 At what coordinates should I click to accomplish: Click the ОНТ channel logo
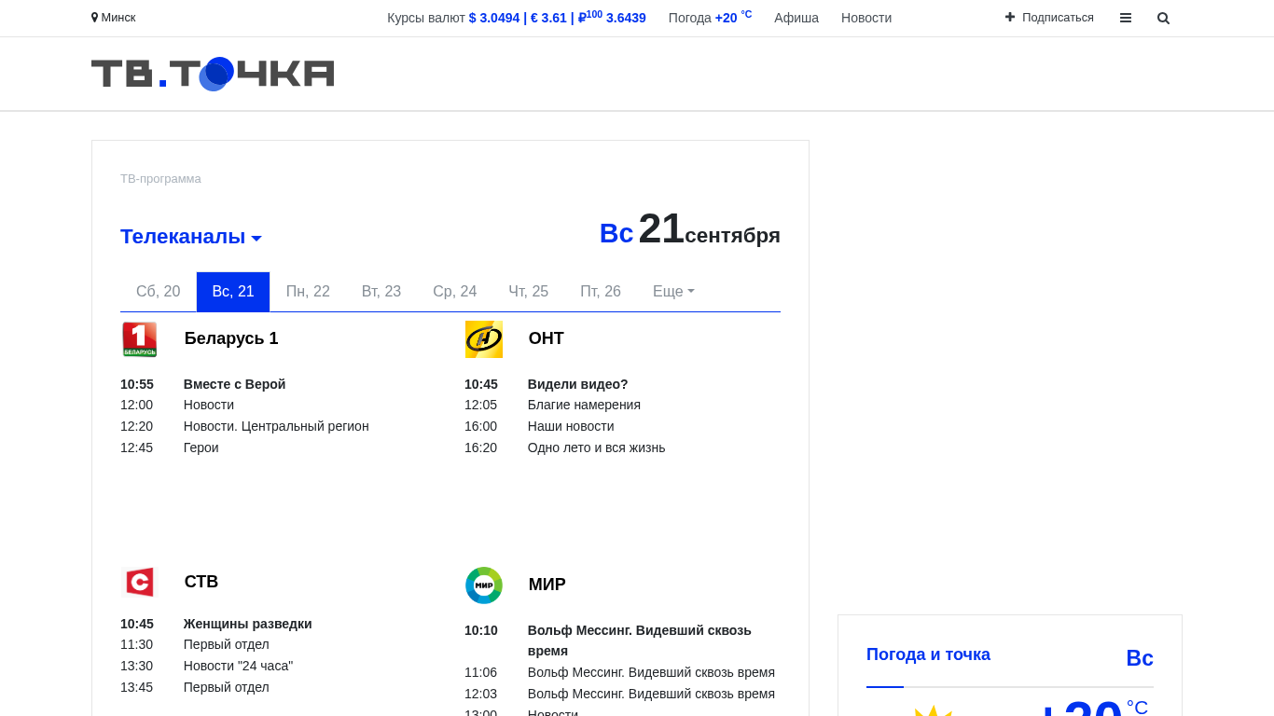click(484, 339)
